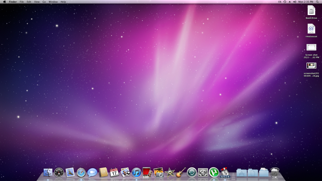The height and width of the screenshot is (181, 322).
Task: Open Finder from the Dock
Action: point(48,173)
